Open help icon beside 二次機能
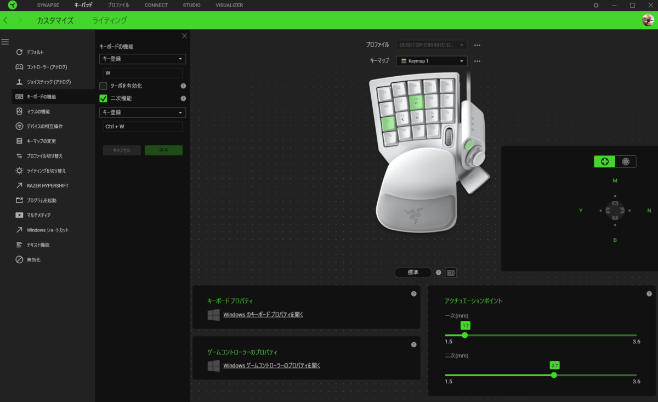The width and height of the screenshot is (658, 402). pyautogui.click(x=183, y=99)
